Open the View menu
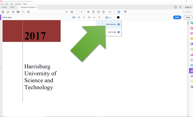 coord(11,4)
